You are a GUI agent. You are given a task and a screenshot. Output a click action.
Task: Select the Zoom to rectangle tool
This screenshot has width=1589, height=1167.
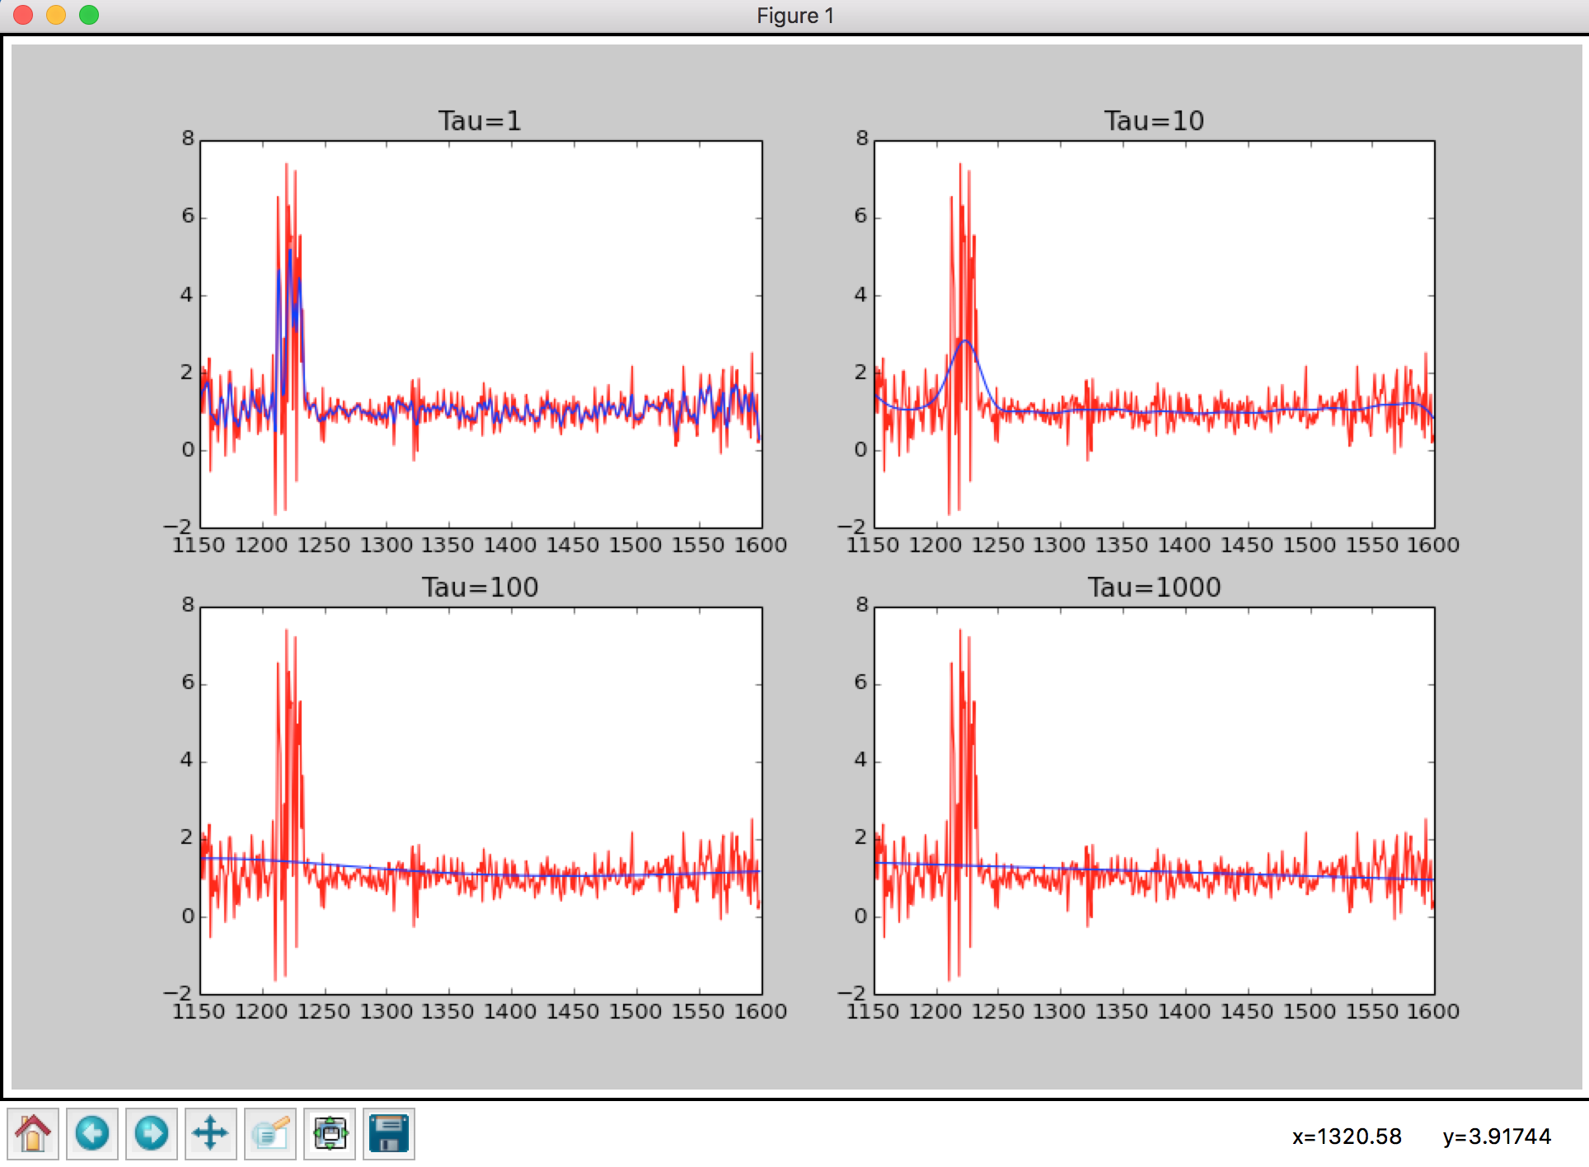pos(270,1134)
